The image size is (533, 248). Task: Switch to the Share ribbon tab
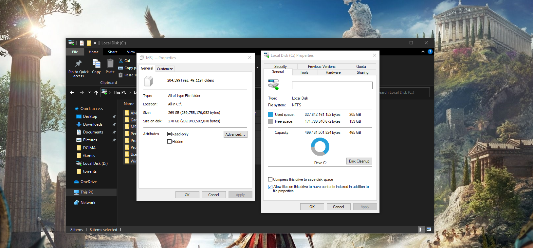(113, 52)
